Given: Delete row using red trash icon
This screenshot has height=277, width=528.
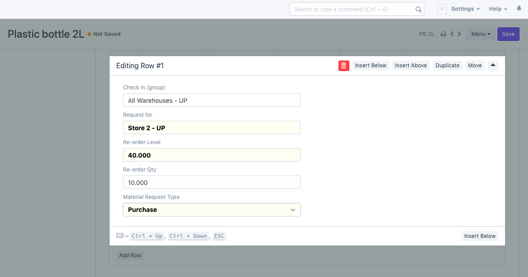Looking at the screenshot, I should point(343,66).
